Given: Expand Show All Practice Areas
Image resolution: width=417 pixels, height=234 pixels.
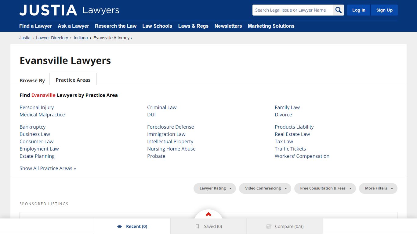Looking at the screenshot, I should click(x=48, y=168).
